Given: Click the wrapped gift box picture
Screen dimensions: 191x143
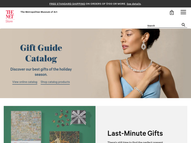Looking at the screenshot, I should (79, 117).
